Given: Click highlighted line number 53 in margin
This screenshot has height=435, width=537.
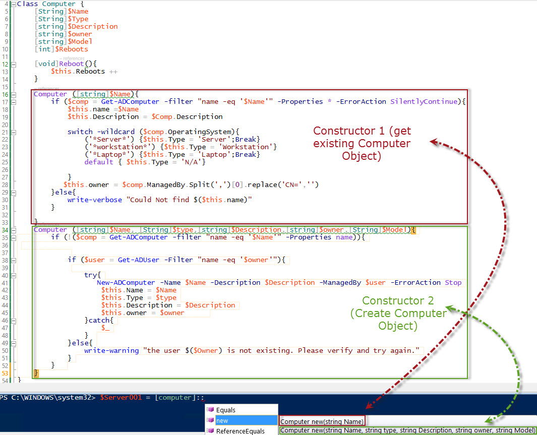Looking at the screenshot, I should [x=5, y=373].
